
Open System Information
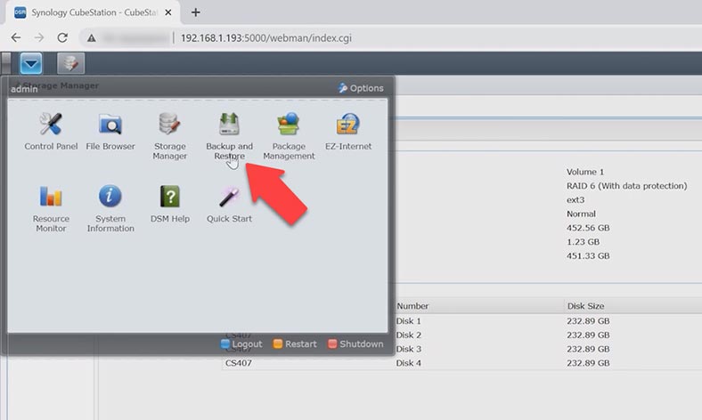coord(110,208)
